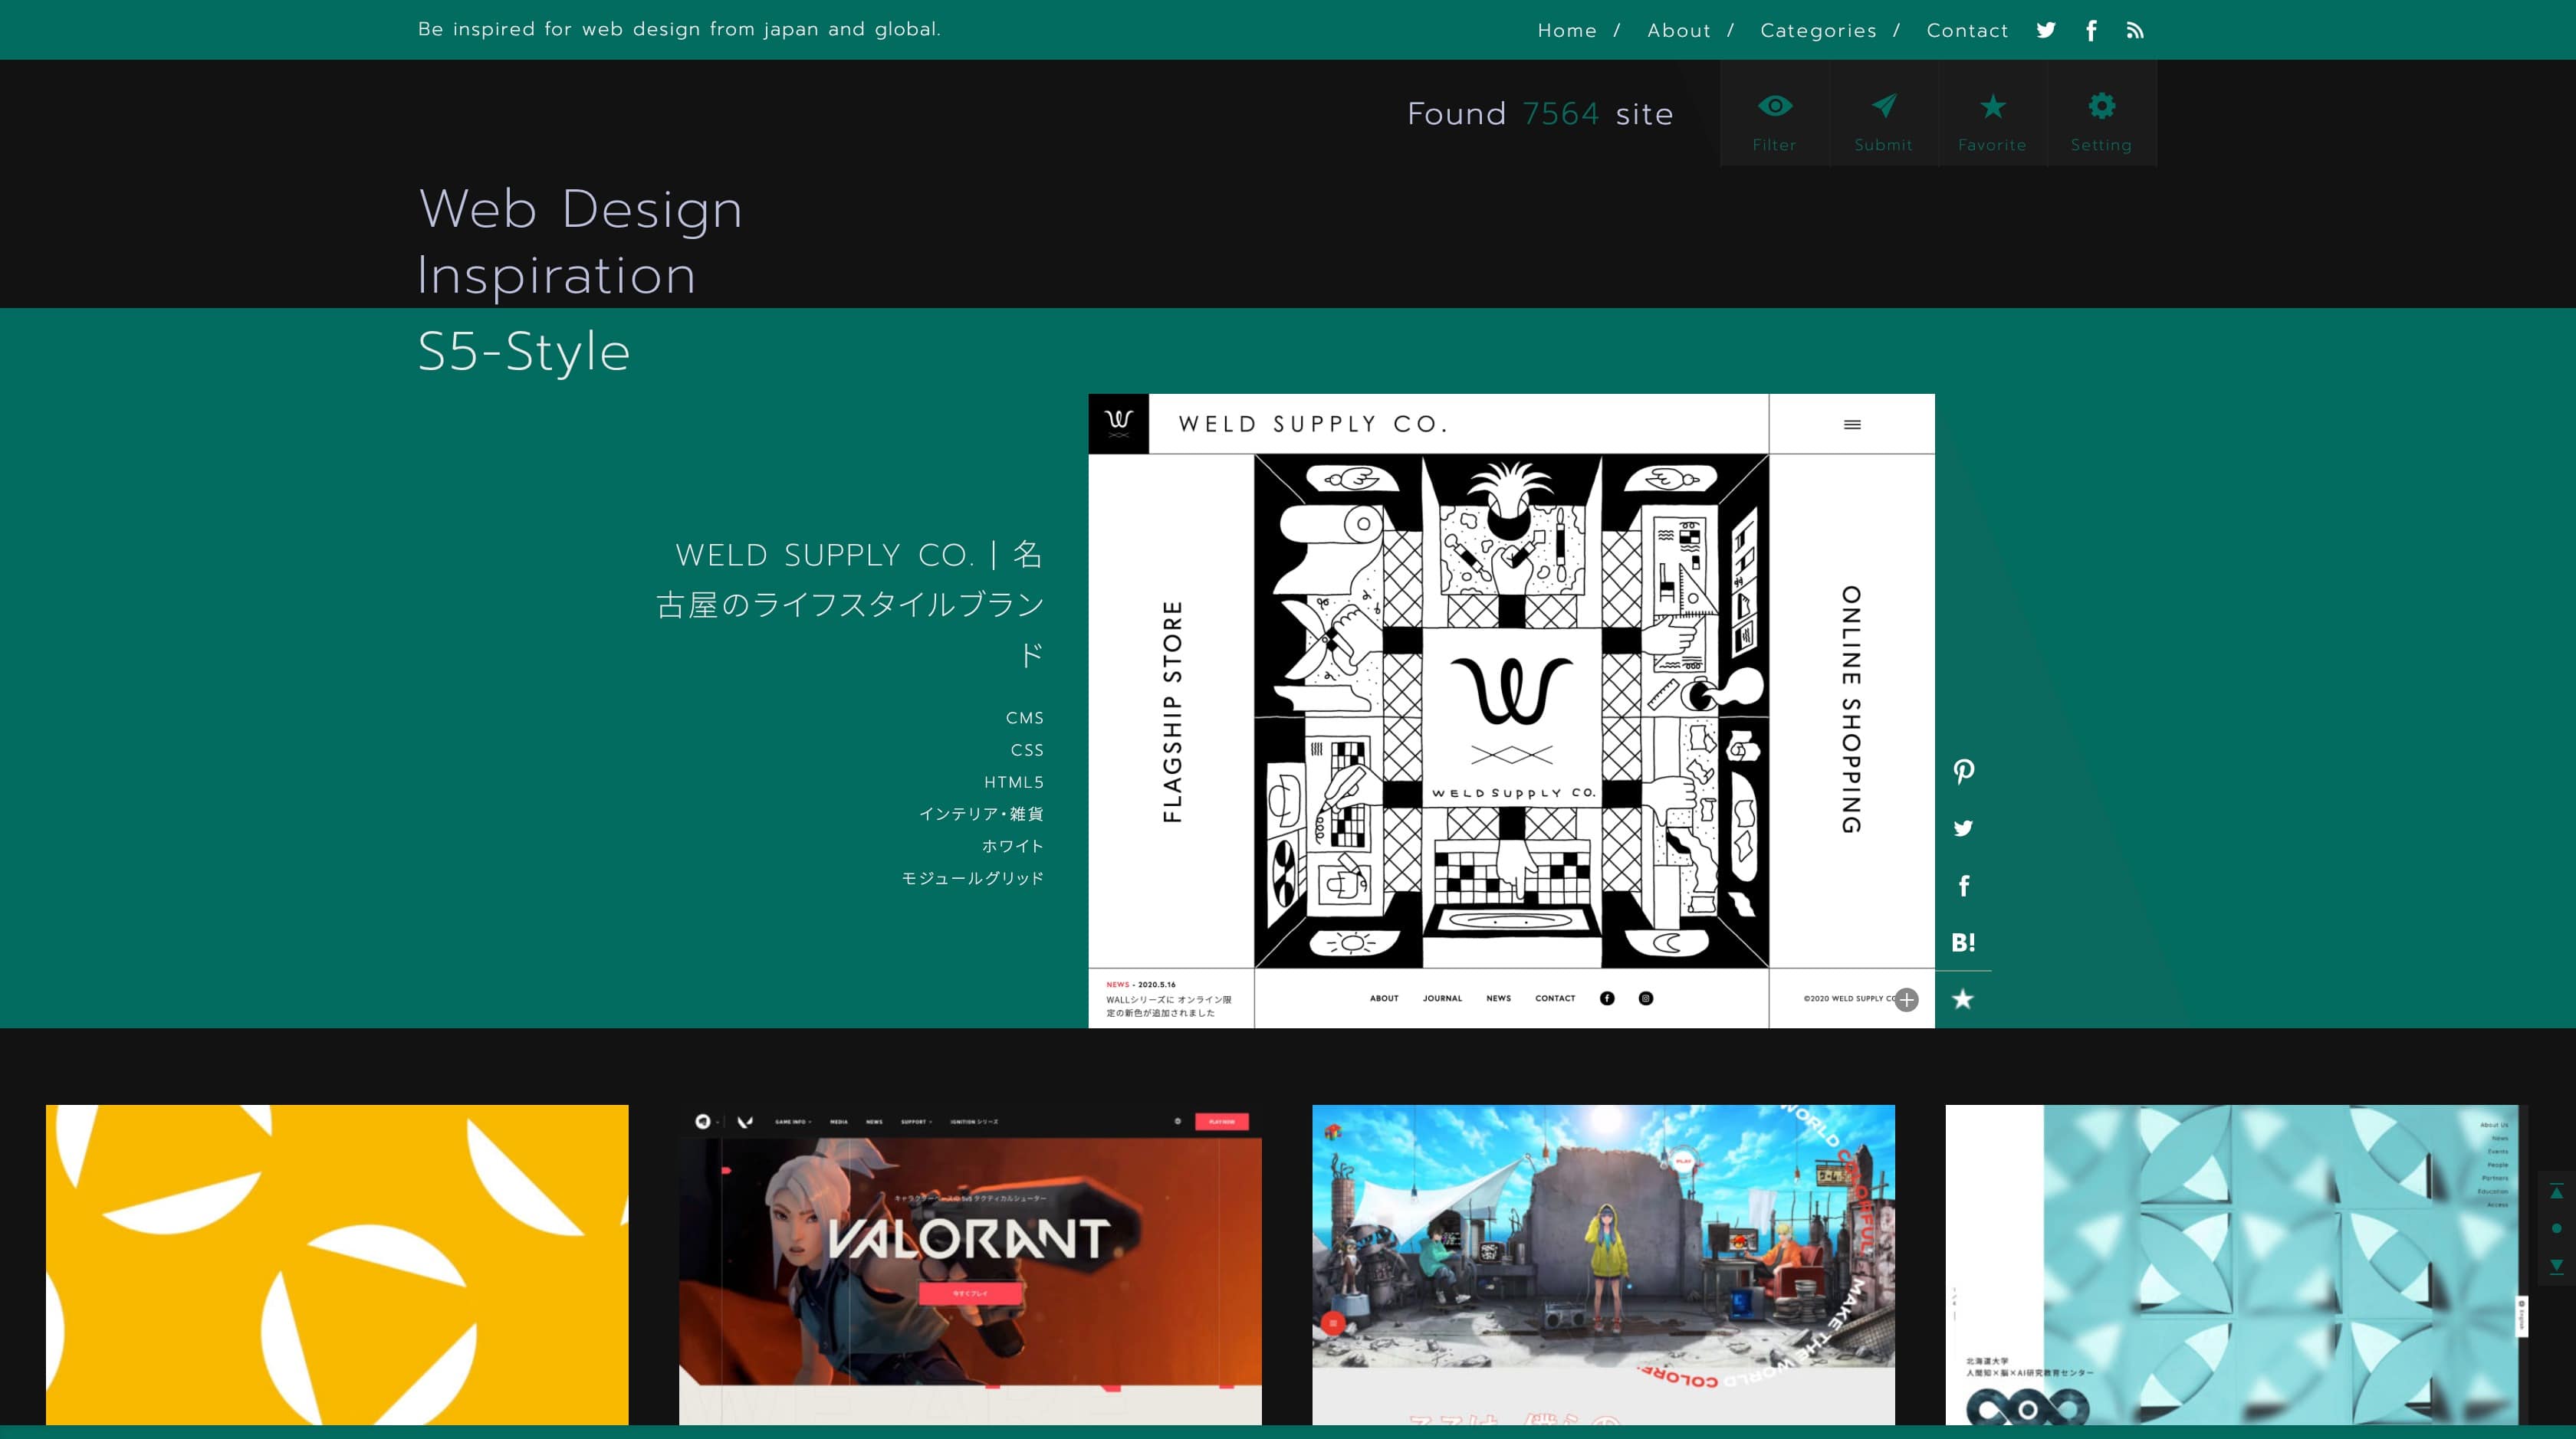
Task: Jump to top with side up arrow
Action: (2556, 1192)
